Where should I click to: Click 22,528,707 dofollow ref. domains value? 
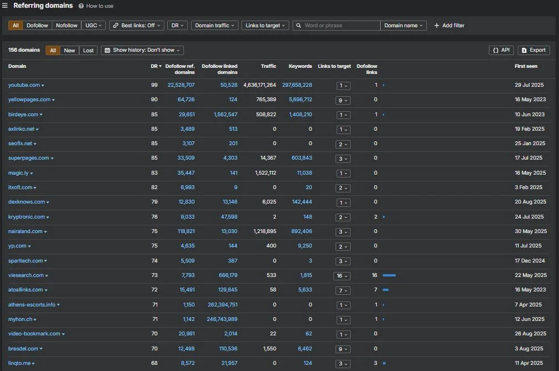tap(181, 85)
